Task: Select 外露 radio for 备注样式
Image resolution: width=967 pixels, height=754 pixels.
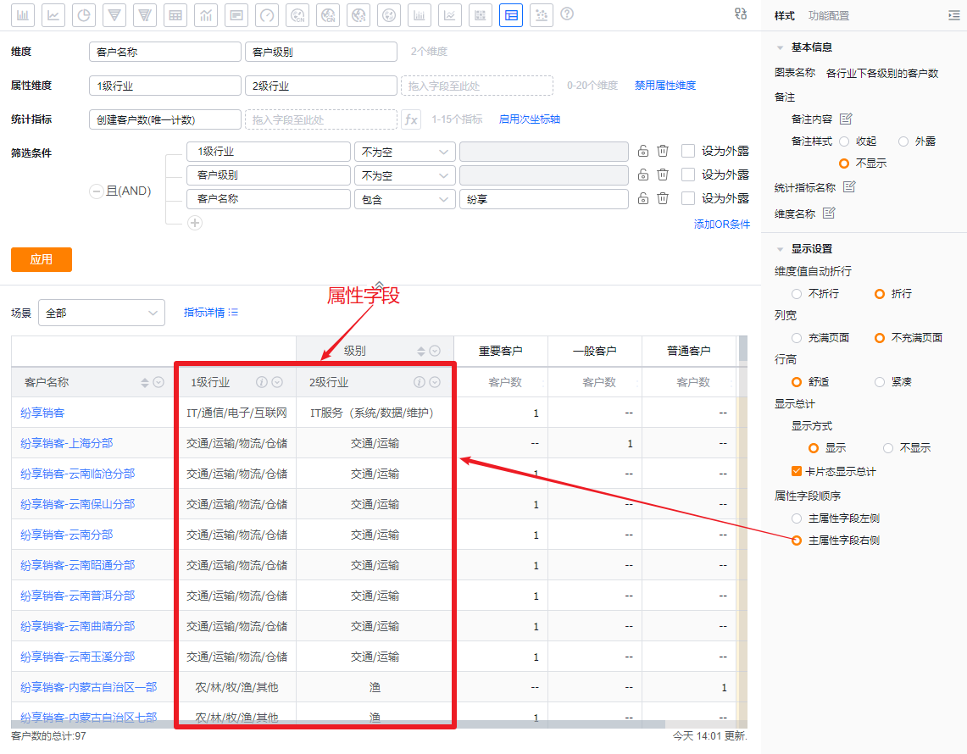Action: pyautogui.click(x=903, y=141)
